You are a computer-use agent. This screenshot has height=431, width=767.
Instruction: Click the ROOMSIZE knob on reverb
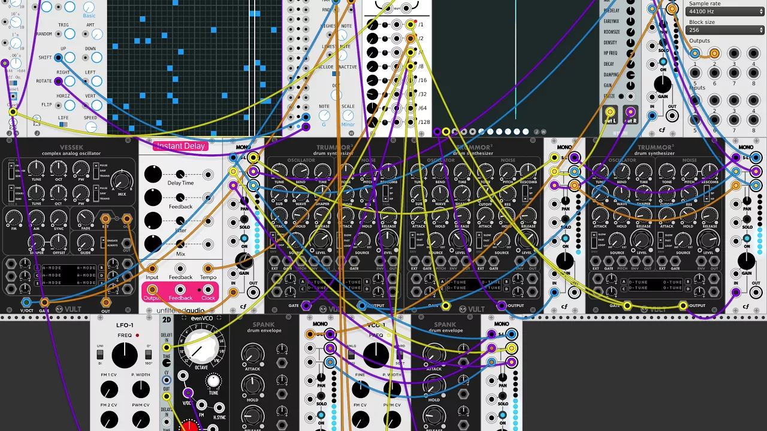click(630, 32)
